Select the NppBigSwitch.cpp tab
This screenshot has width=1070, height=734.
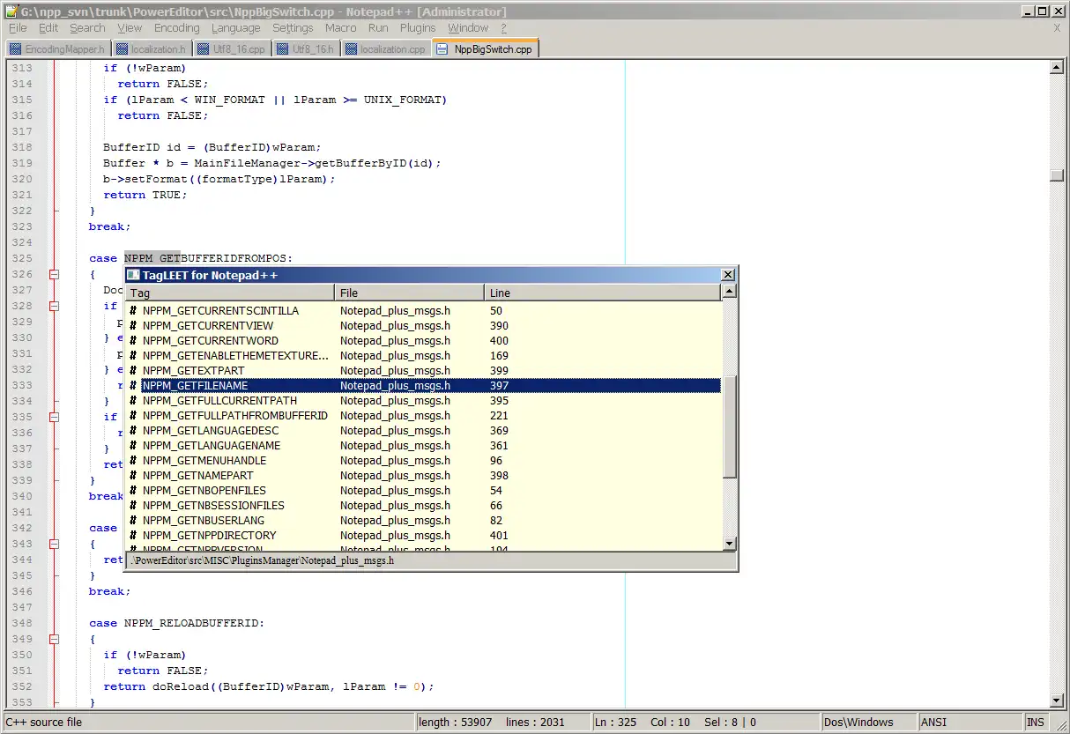(x=485, y=48)
